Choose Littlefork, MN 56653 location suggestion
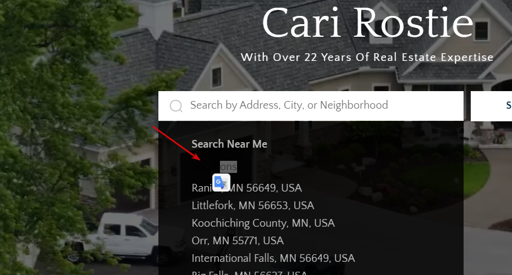Image resolution: width=512 pixels, height=275 pixels. coord(253,206)
